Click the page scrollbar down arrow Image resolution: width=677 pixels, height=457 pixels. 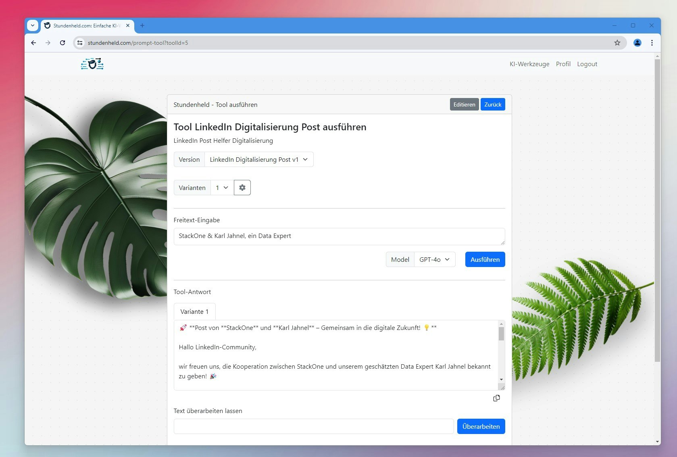coord(657,442)
